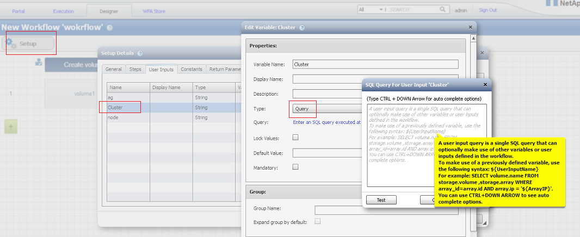The image size is (580, 237).
Task: Open the Type dropdown showing Query
Action: [327, 109]
